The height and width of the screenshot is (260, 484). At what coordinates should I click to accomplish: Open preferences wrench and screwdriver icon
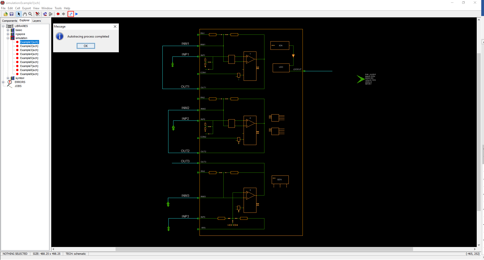[x=38, y=14]
